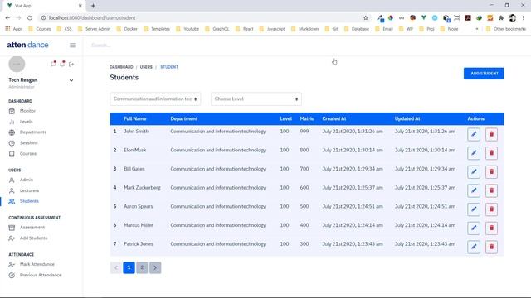This screenshot has height=298, width=531.
Task: Expand the Tech Reagan user menu chevron
Action: click(71, 80)
